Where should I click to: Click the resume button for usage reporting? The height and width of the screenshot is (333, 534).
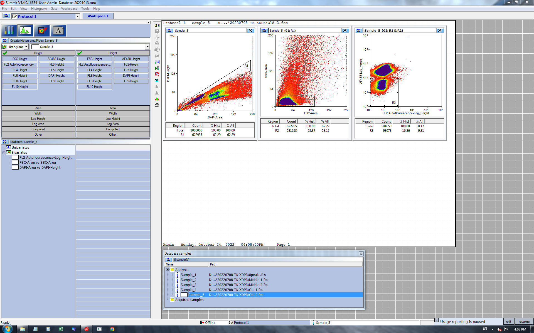[524, 322]
